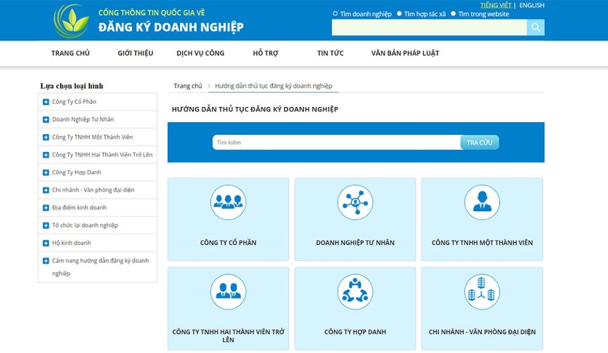Click the ĐĂNG KÝ DOANH NGHIỆP site title

(x=171, y=27)
